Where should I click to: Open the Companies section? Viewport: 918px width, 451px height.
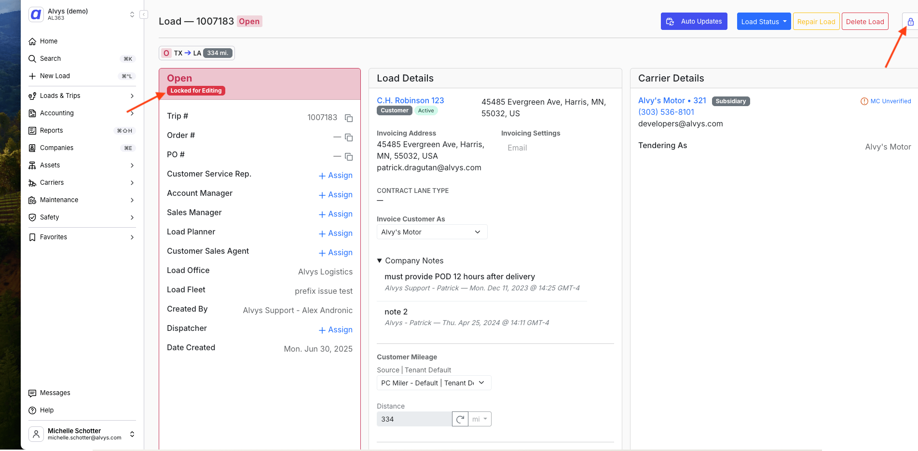tap(82, 148)
